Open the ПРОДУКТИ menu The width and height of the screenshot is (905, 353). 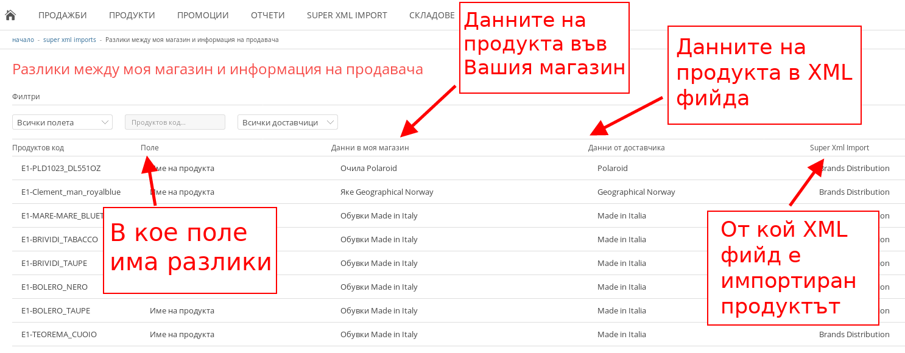(x=132, y=15)
